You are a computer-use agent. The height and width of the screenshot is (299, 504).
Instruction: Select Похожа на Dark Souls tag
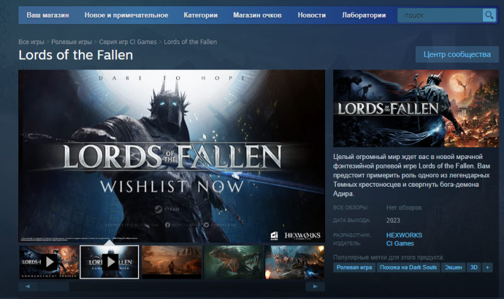point(408,268)
